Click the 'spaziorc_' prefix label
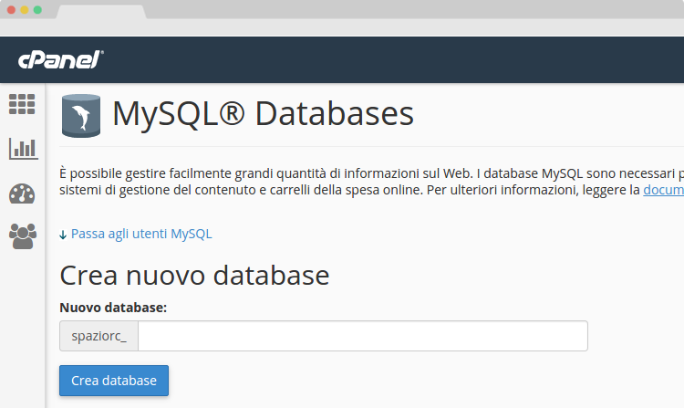Viewport: 684px width, 408px height. 99,336
